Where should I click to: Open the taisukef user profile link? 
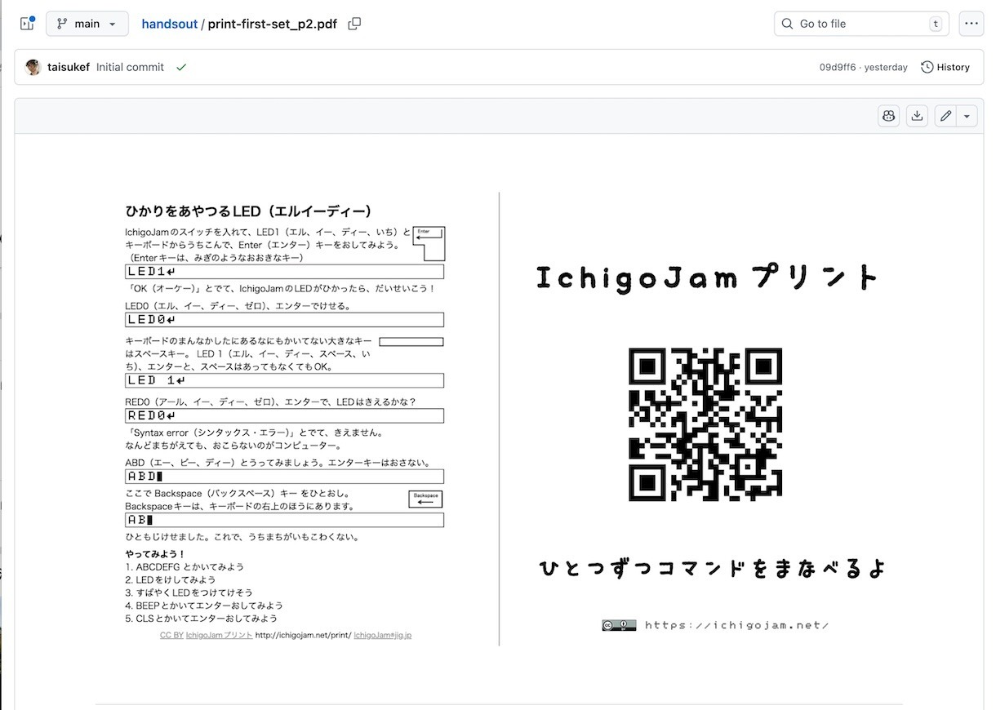pos(69,68)
